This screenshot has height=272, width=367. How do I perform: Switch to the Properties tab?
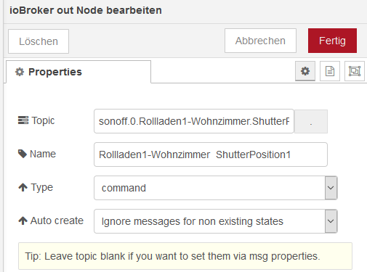78,72
